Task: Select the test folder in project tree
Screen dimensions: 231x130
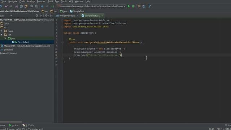Action: click(x=8, y=35)
